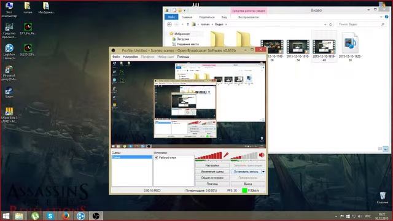Switch Explorer to large icons view button
Screen dimensions: 393x221
(386, 149)
